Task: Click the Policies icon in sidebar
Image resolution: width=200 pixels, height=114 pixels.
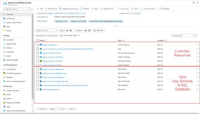Action: tap(4, 48)
